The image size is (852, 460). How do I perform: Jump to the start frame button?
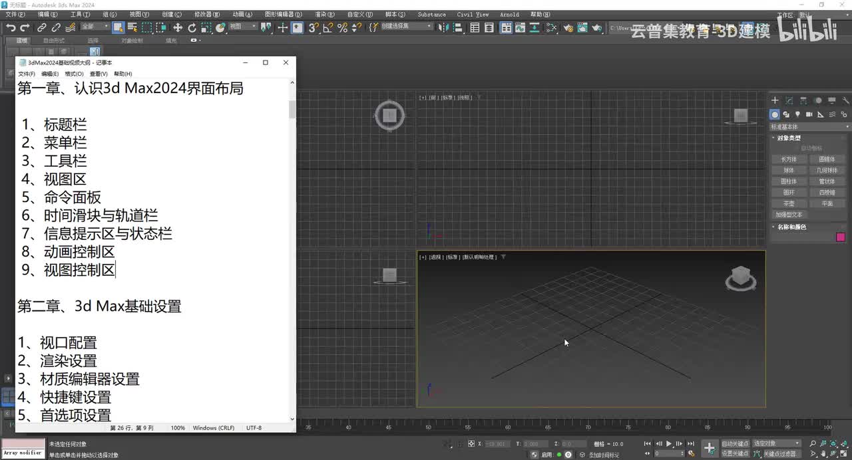pos(647,443)
